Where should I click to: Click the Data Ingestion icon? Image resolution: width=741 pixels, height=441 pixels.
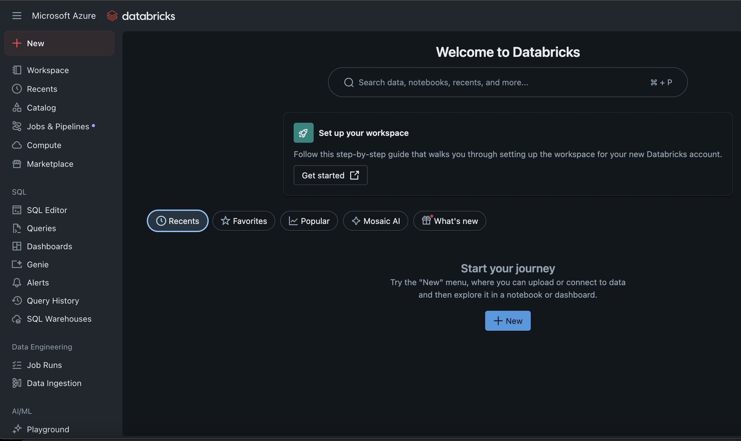[x=17, y=383]
